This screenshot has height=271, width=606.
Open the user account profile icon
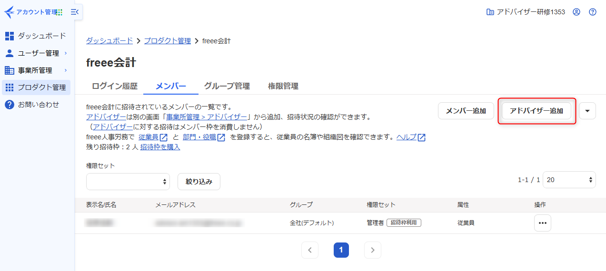tap(576, 12)
